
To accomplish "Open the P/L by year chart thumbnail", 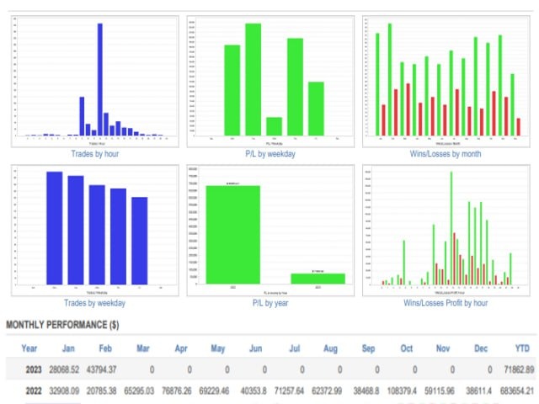I will click(x=270, y=231).
